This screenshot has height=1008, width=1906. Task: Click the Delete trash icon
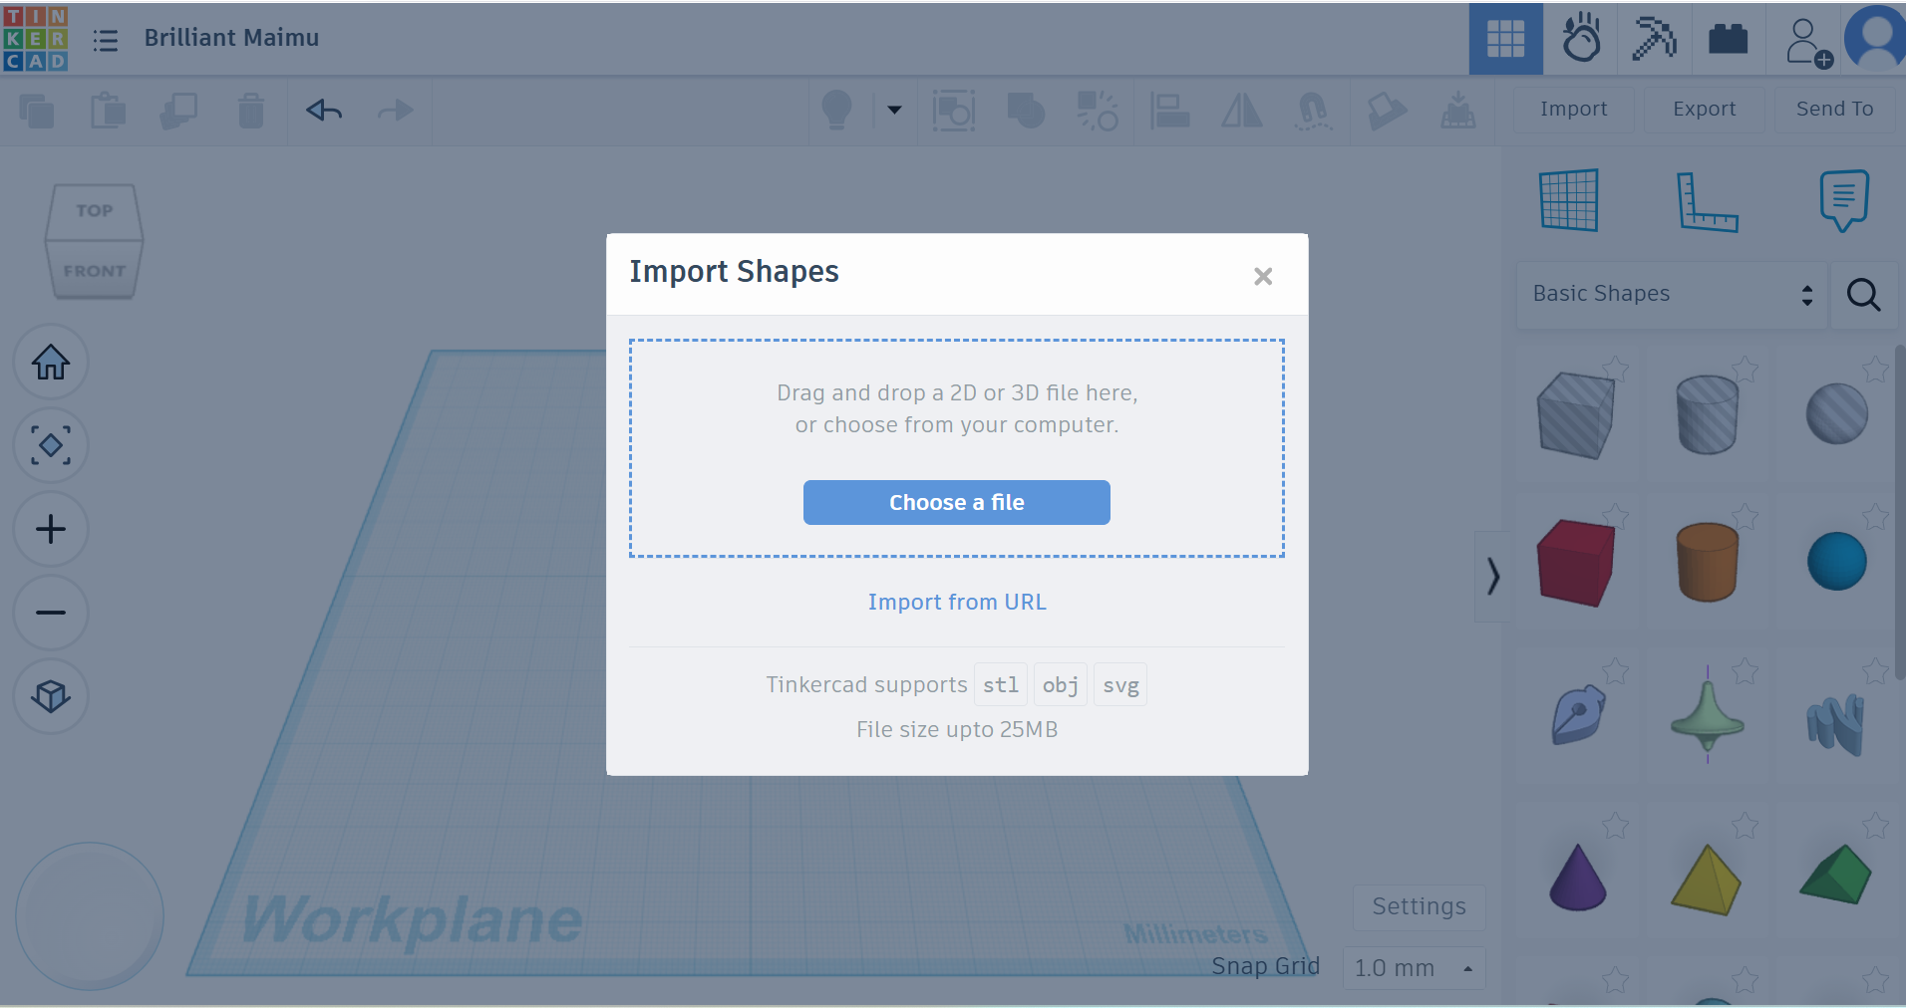251,111
